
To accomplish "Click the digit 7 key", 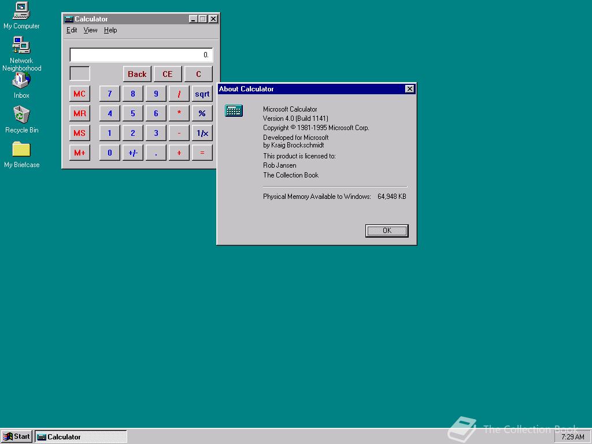I will [109, 94].
